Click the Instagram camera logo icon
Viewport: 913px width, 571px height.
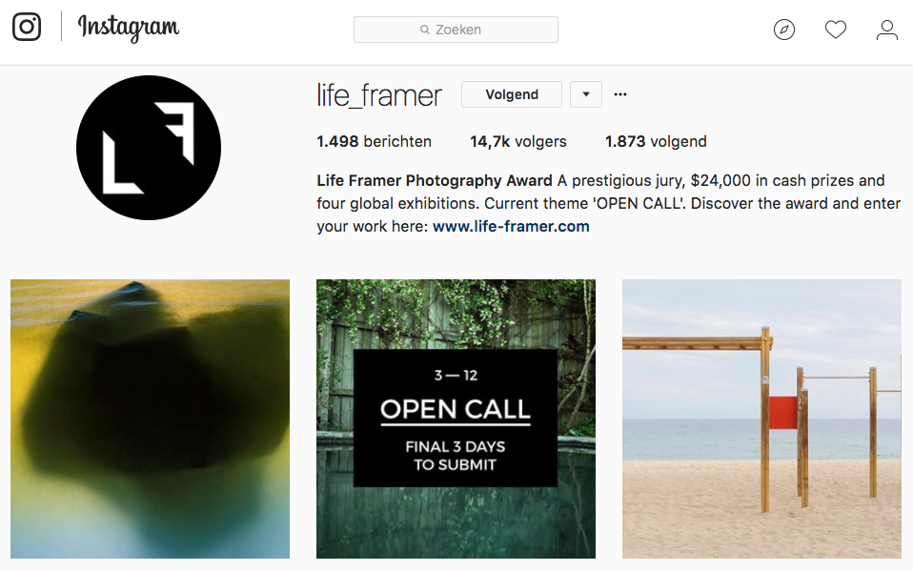click(x=27, y=27)
